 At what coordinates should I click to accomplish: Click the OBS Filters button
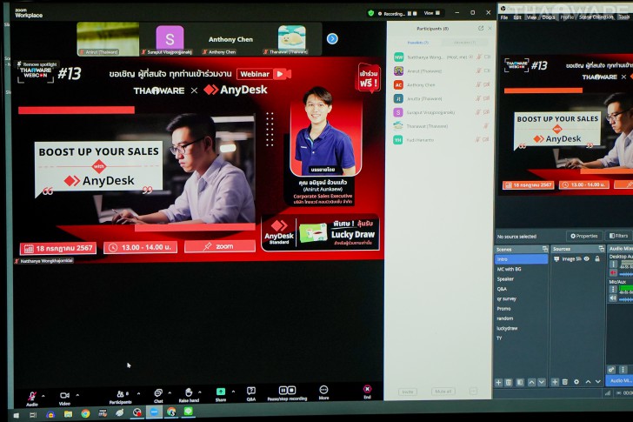pyautogui.click(x=618, y=236)
